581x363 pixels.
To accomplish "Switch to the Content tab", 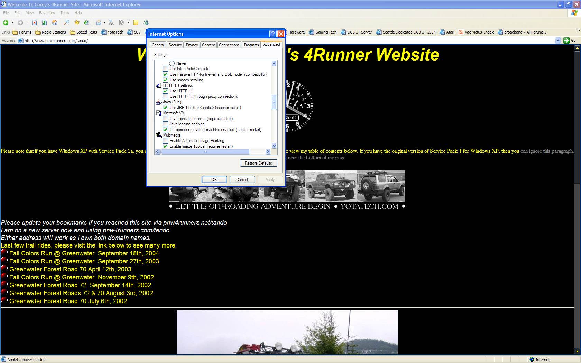I will [x=209, y=45].
